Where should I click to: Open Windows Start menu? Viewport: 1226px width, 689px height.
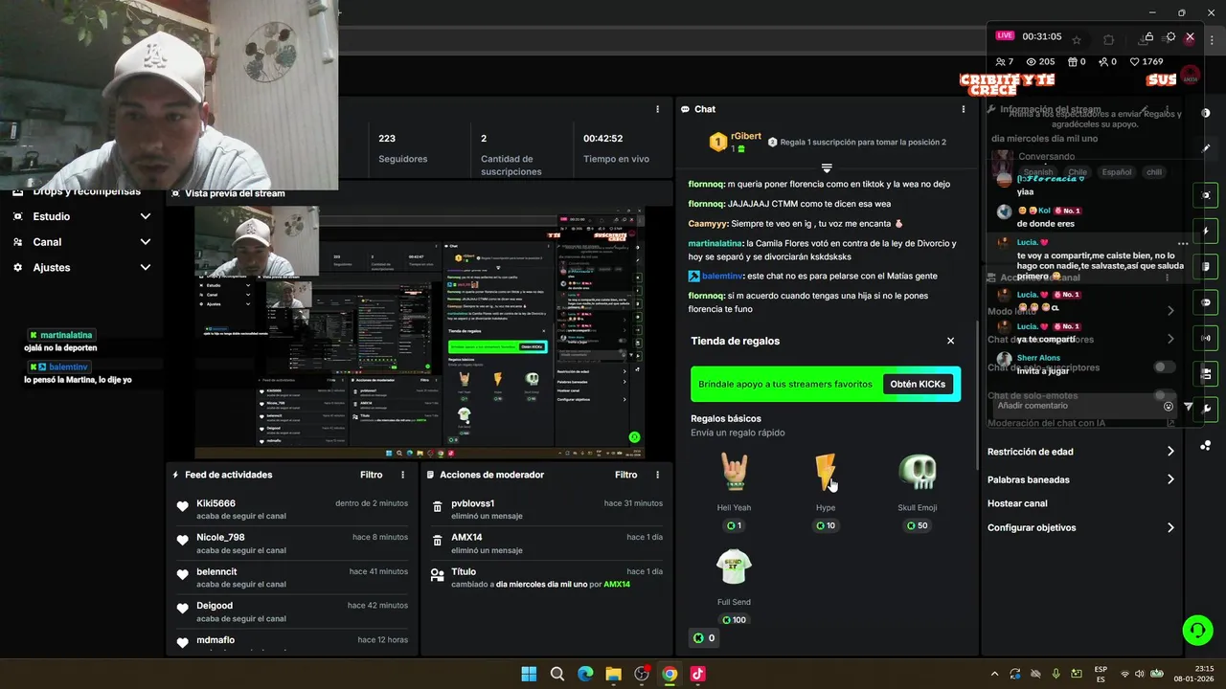click(x=529, y=674)
